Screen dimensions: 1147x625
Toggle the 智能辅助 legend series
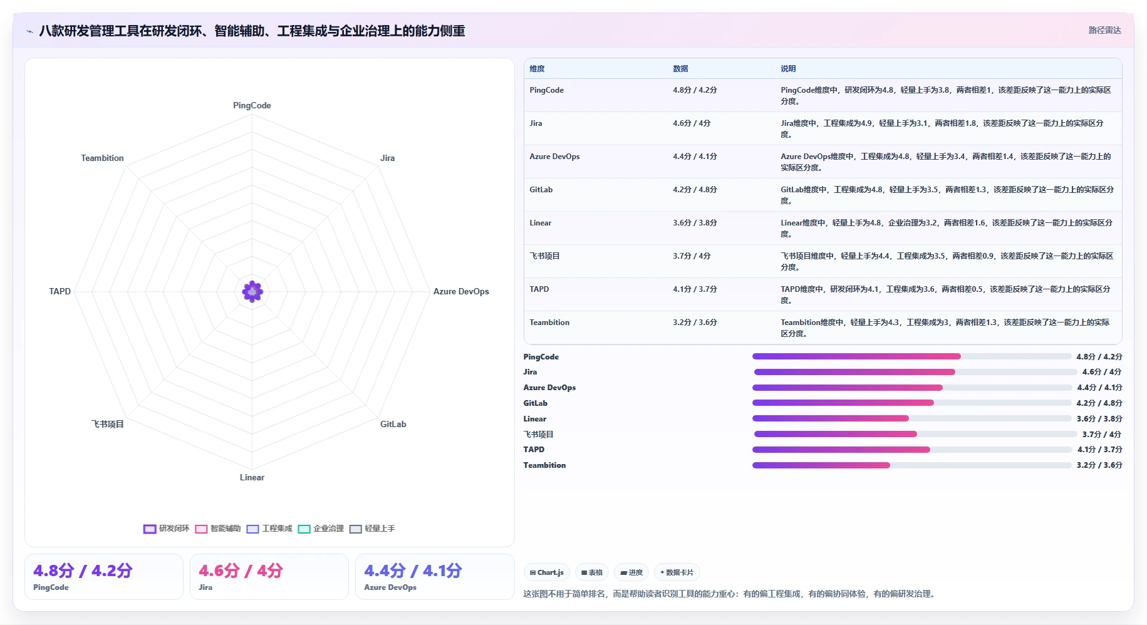218,529
